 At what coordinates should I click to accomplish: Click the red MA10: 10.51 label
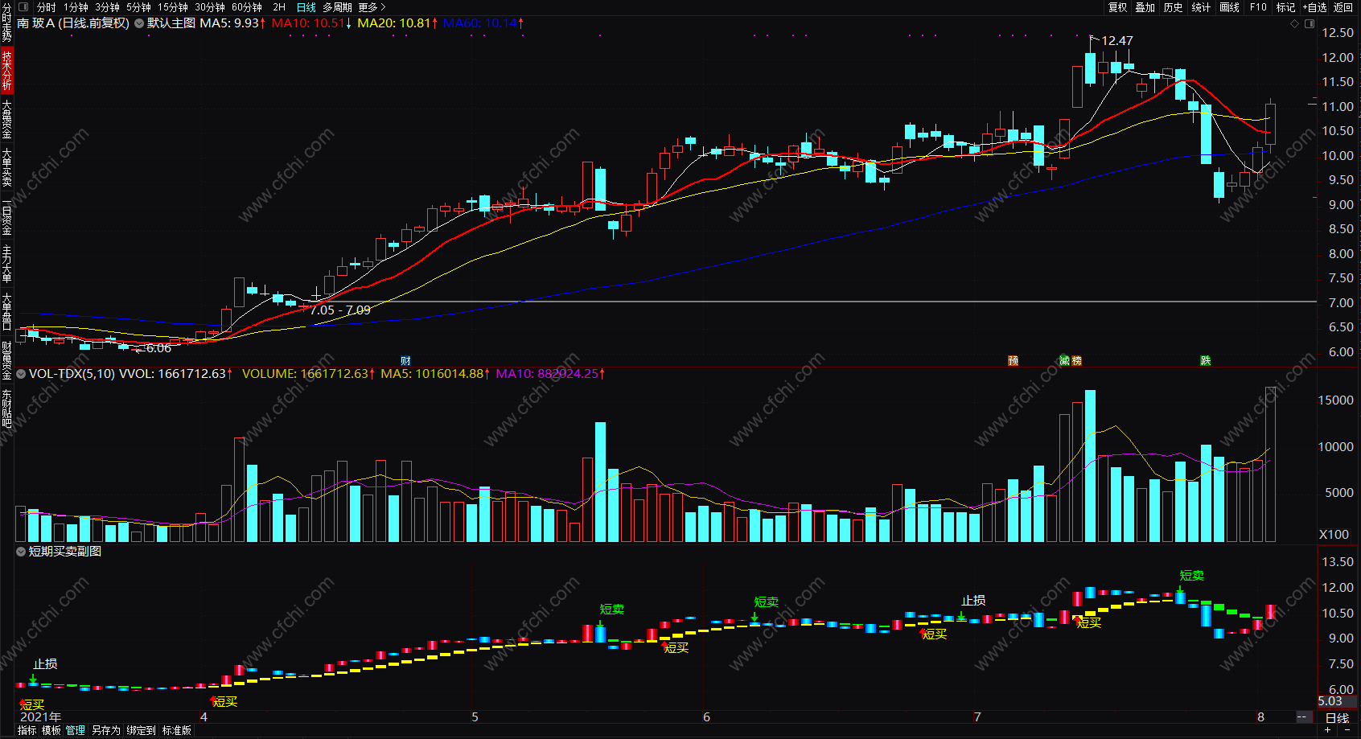311,23
